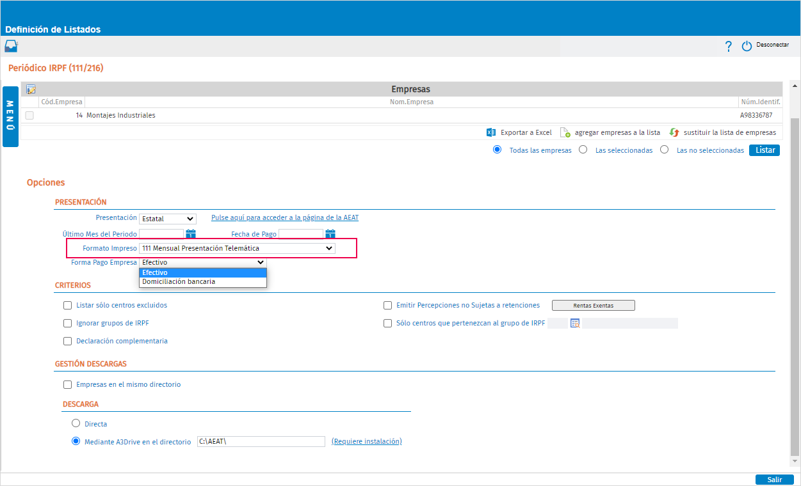This screenshot has height=486, width=801.
Task: Tick Sólo centros del grupo IRPF checkbox
Action: [x=387, y=323]
